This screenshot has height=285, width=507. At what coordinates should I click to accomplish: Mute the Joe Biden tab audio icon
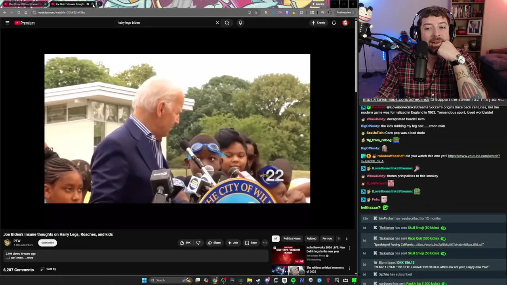pos(88,4)
